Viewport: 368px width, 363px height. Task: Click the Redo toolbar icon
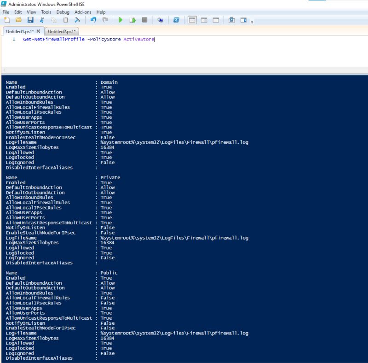(104, 20)
